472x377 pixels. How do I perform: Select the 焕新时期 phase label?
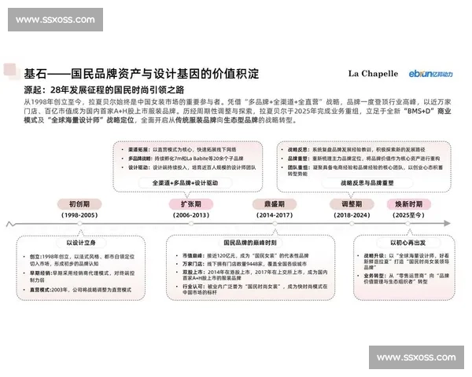pyautogui.click(x=409, y=204)
